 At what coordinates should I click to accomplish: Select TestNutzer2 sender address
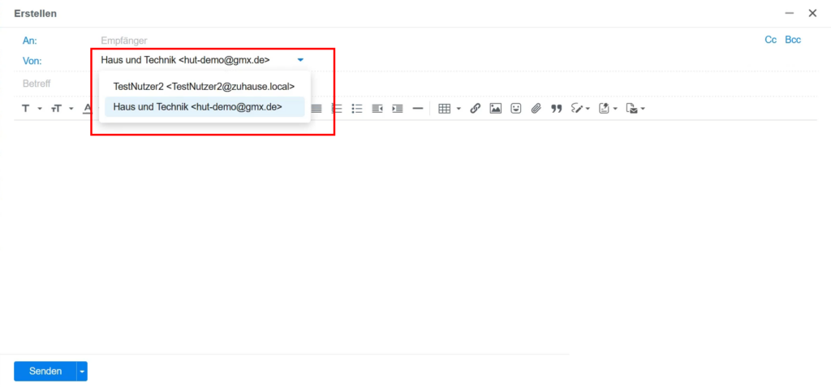[204, 87]
